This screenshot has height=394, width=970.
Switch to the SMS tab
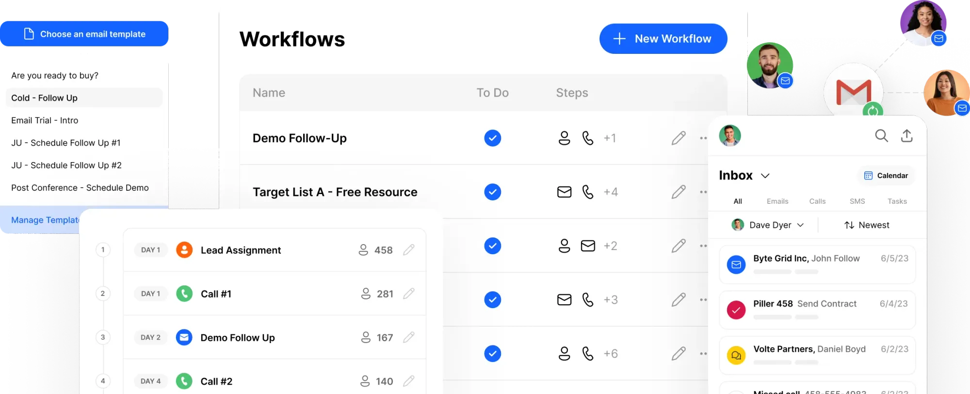[857, 201]
